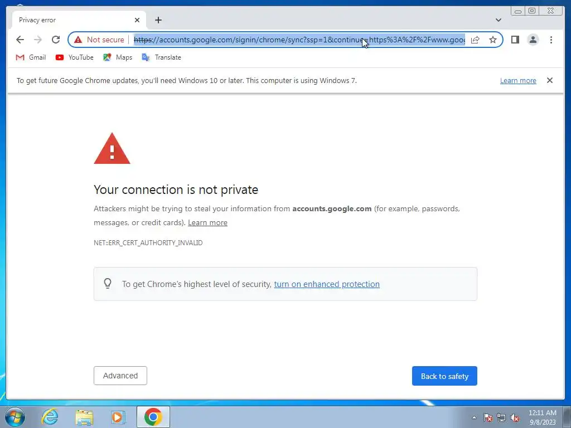Open a new tab with the plus button
The image size is (571, 428).
tap(158, 20)
